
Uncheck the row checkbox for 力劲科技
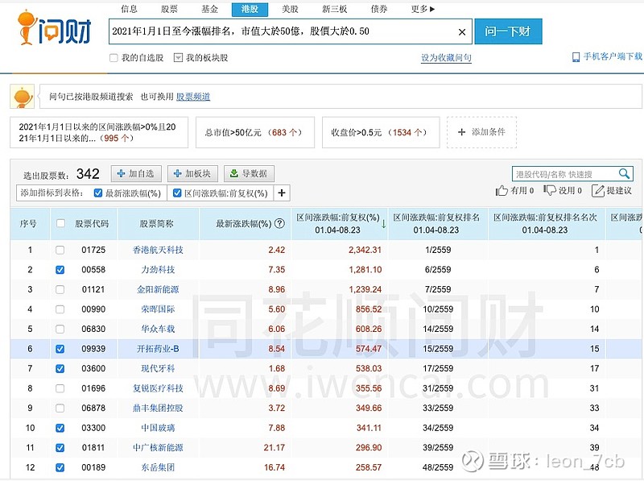(x=60, y=270)
